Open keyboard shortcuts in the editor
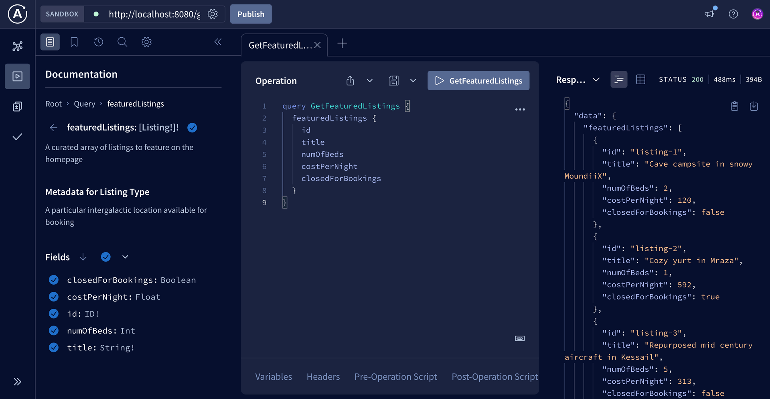770x399 pixels. pos(519,338)
